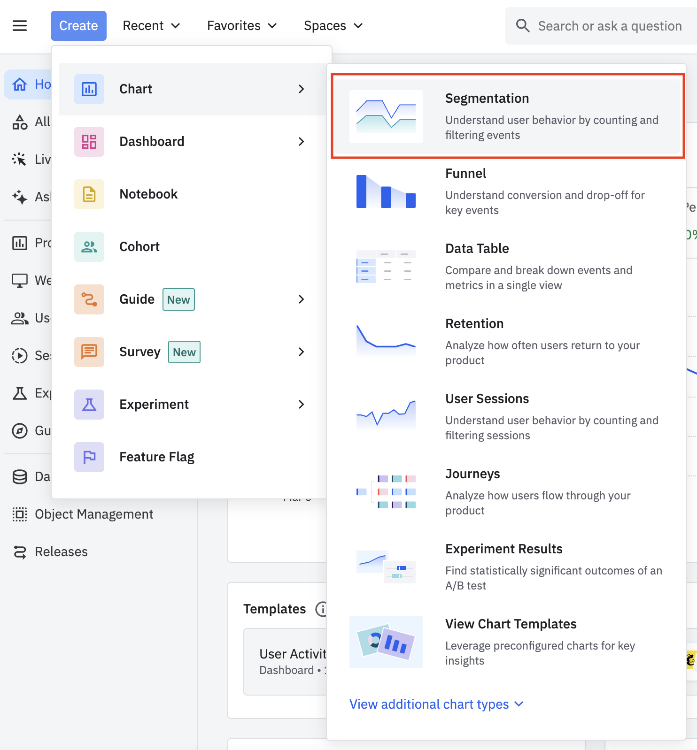Open the Favorites dropdown
Viewport: 697px width, 750px height.
click(242, 26)
